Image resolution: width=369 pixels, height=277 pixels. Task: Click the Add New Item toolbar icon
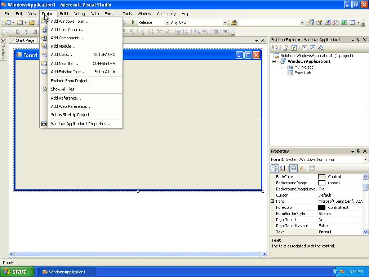tap(20, 22)
